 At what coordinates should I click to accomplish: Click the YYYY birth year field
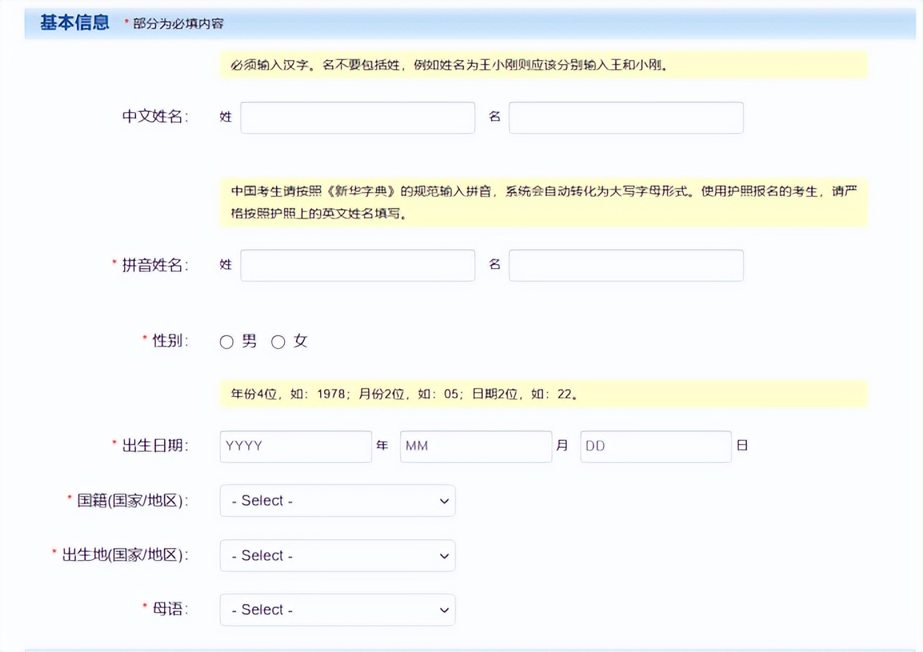point(295,446)
